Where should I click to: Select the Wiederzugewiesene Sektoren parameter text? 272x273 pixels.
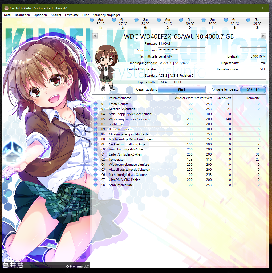tap(129, 119)
